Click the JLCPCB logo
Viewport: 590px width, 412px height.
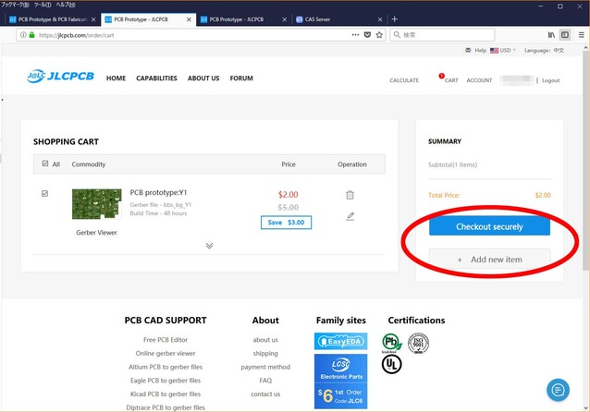(61, 76)
